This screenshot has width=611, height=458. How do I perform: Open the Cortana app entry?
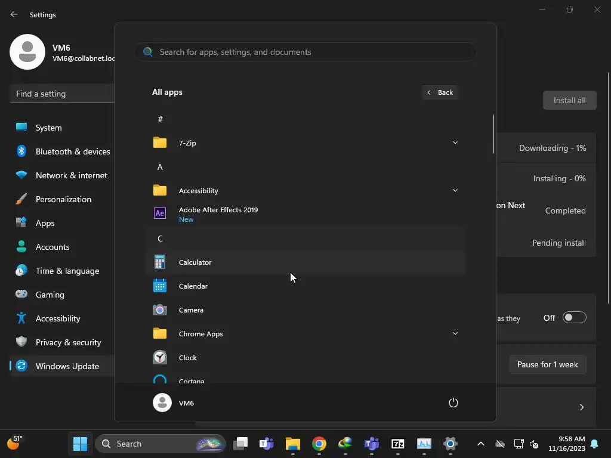pos(305,379)
